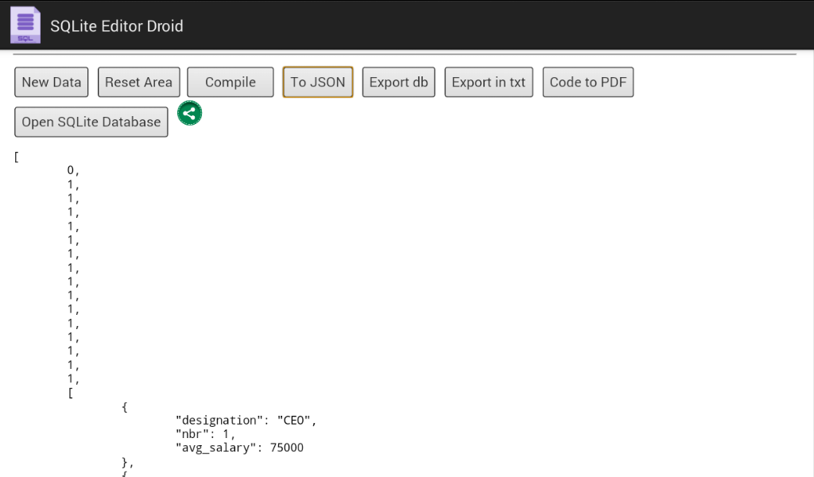Click the green share icon

click(x=189, y=114)
